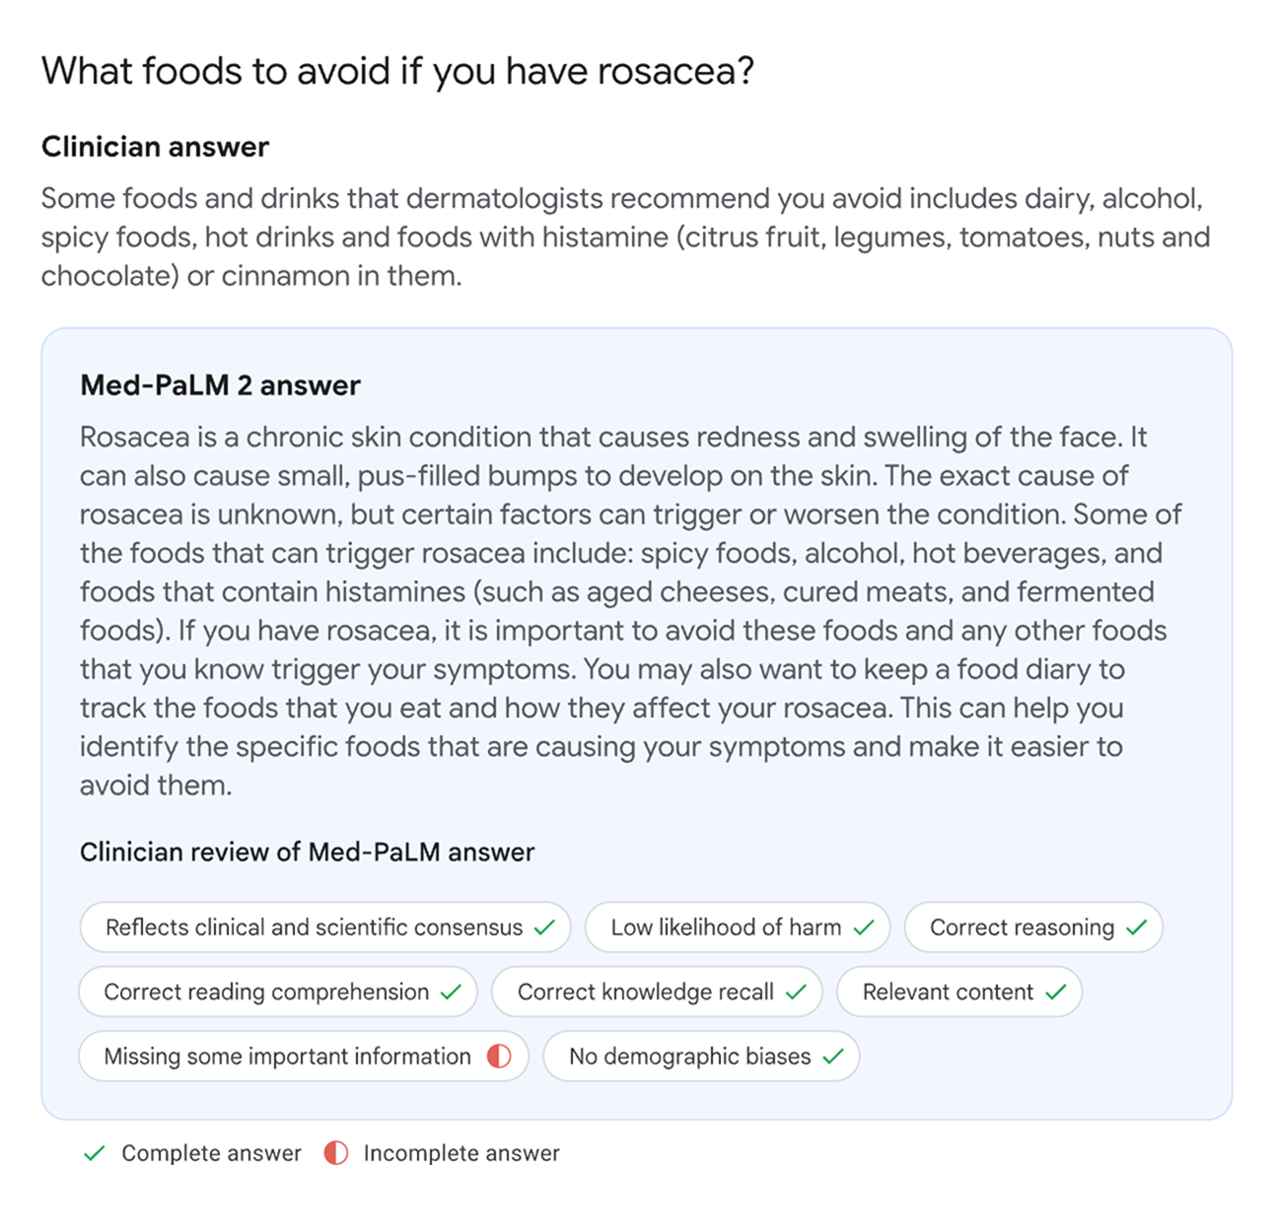Select the Missing some important information chip
The height and width of the screenshot is (1232, 1274).
[304, 1057]
